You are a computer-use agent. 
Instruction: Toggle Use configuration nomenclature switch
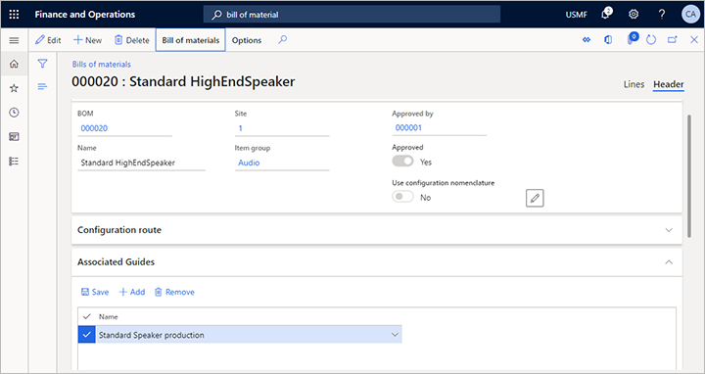coord(402,197)
